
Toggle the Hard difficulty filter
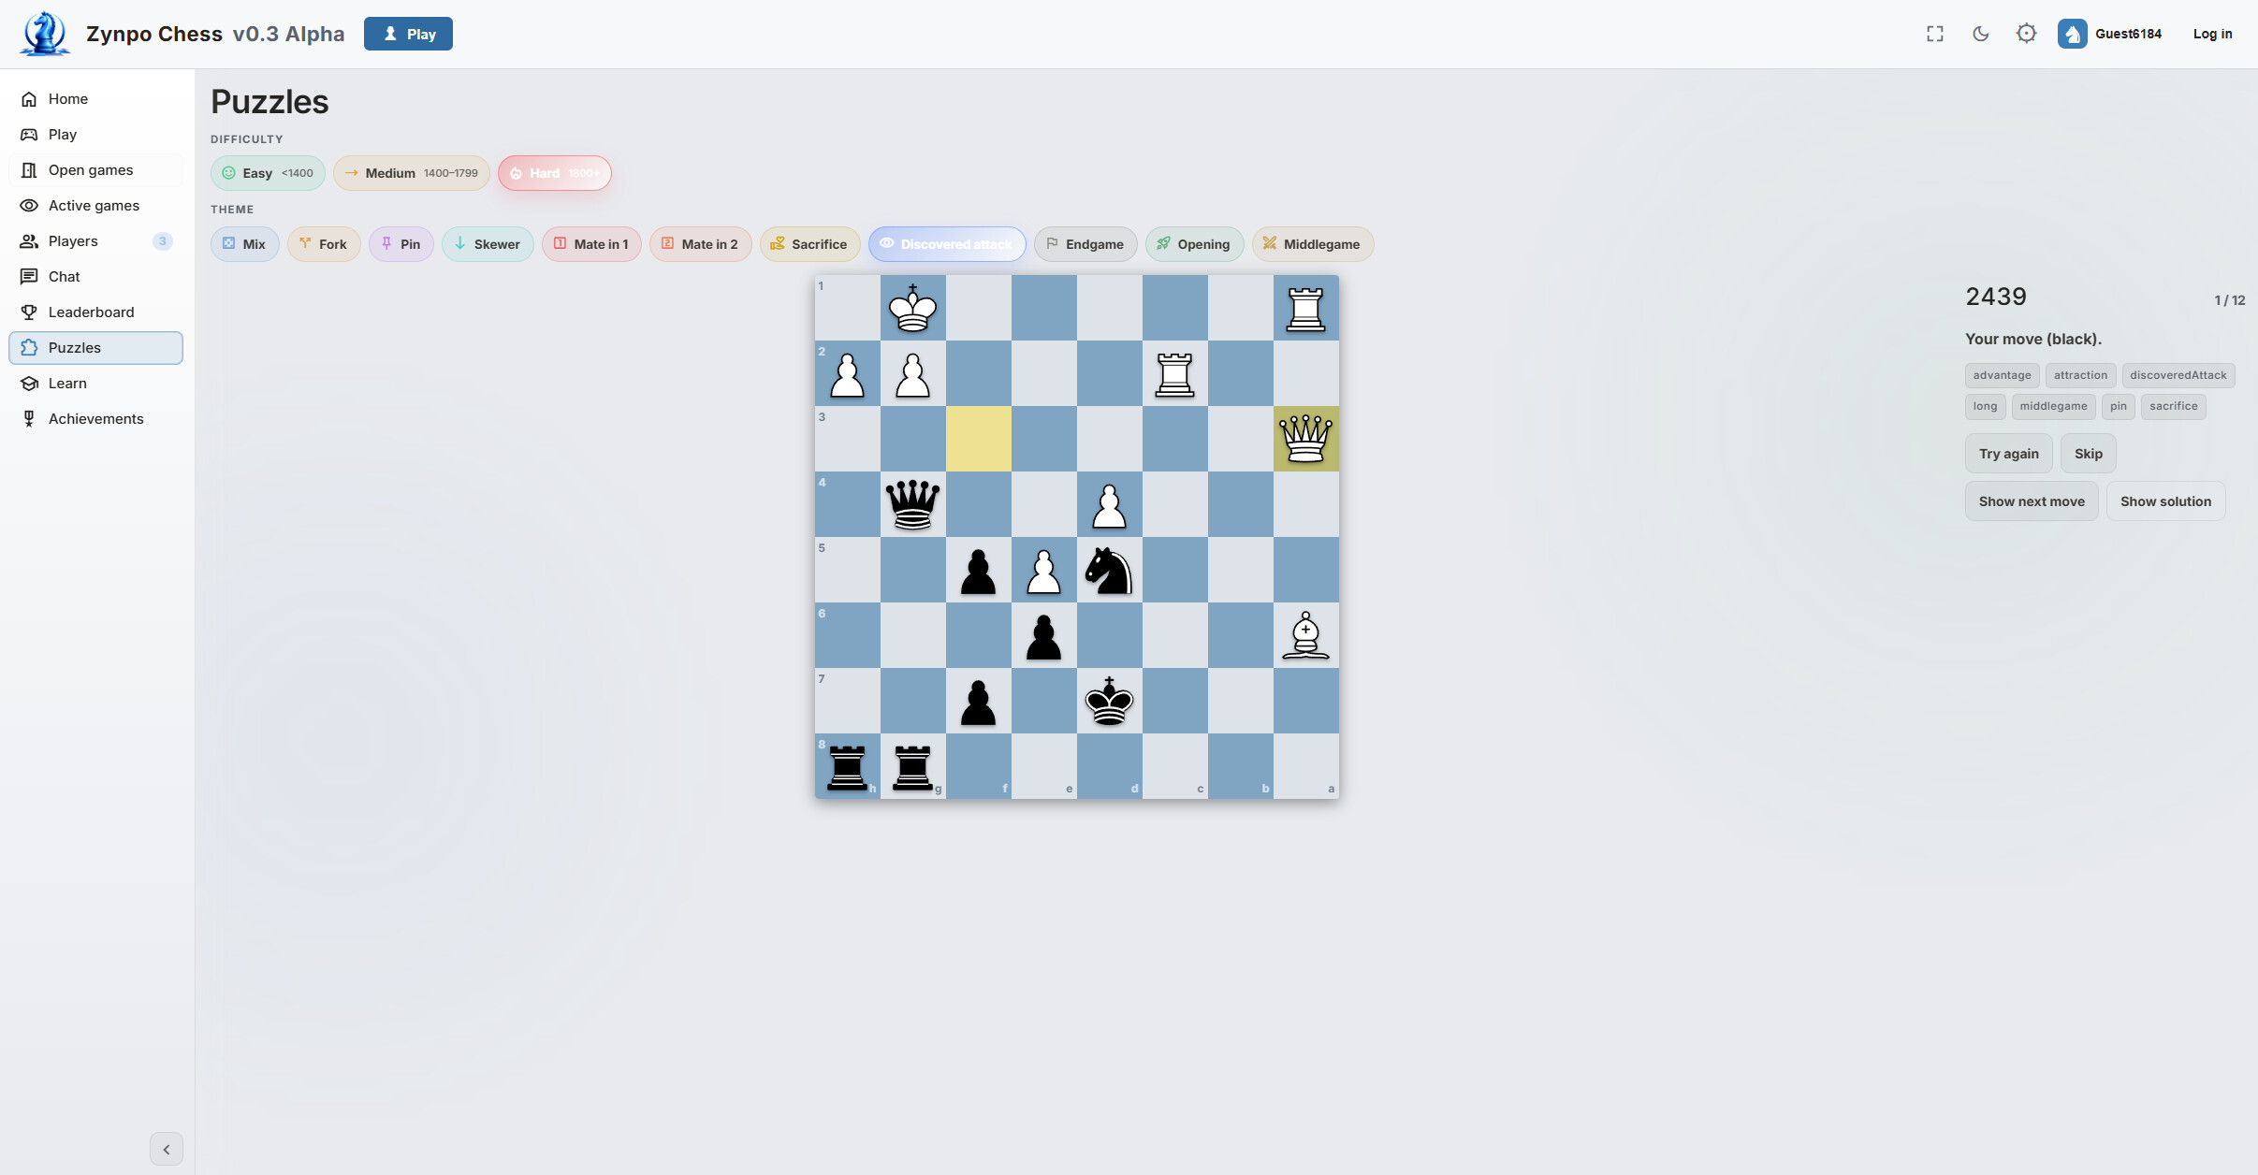pos(554,173)
